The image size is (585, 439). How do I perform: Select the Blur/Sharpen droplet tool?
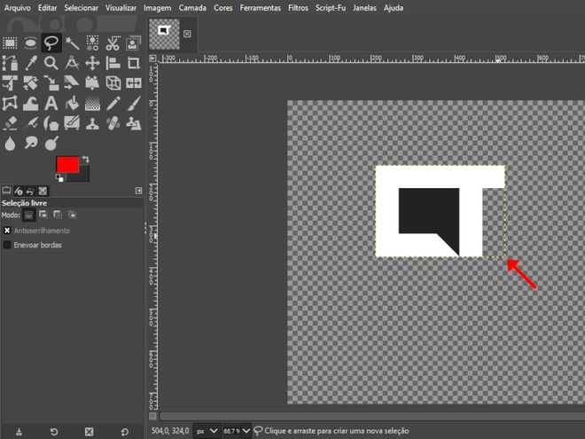coord(10,144)
